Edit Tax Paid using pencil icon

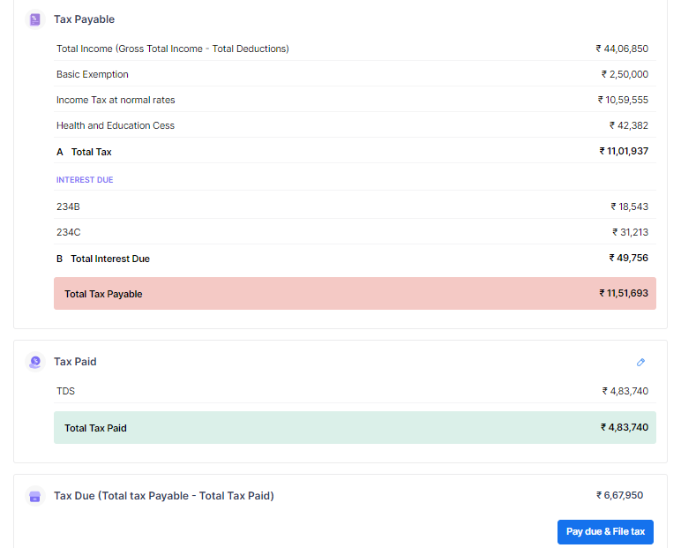click(x=640, y=362)
